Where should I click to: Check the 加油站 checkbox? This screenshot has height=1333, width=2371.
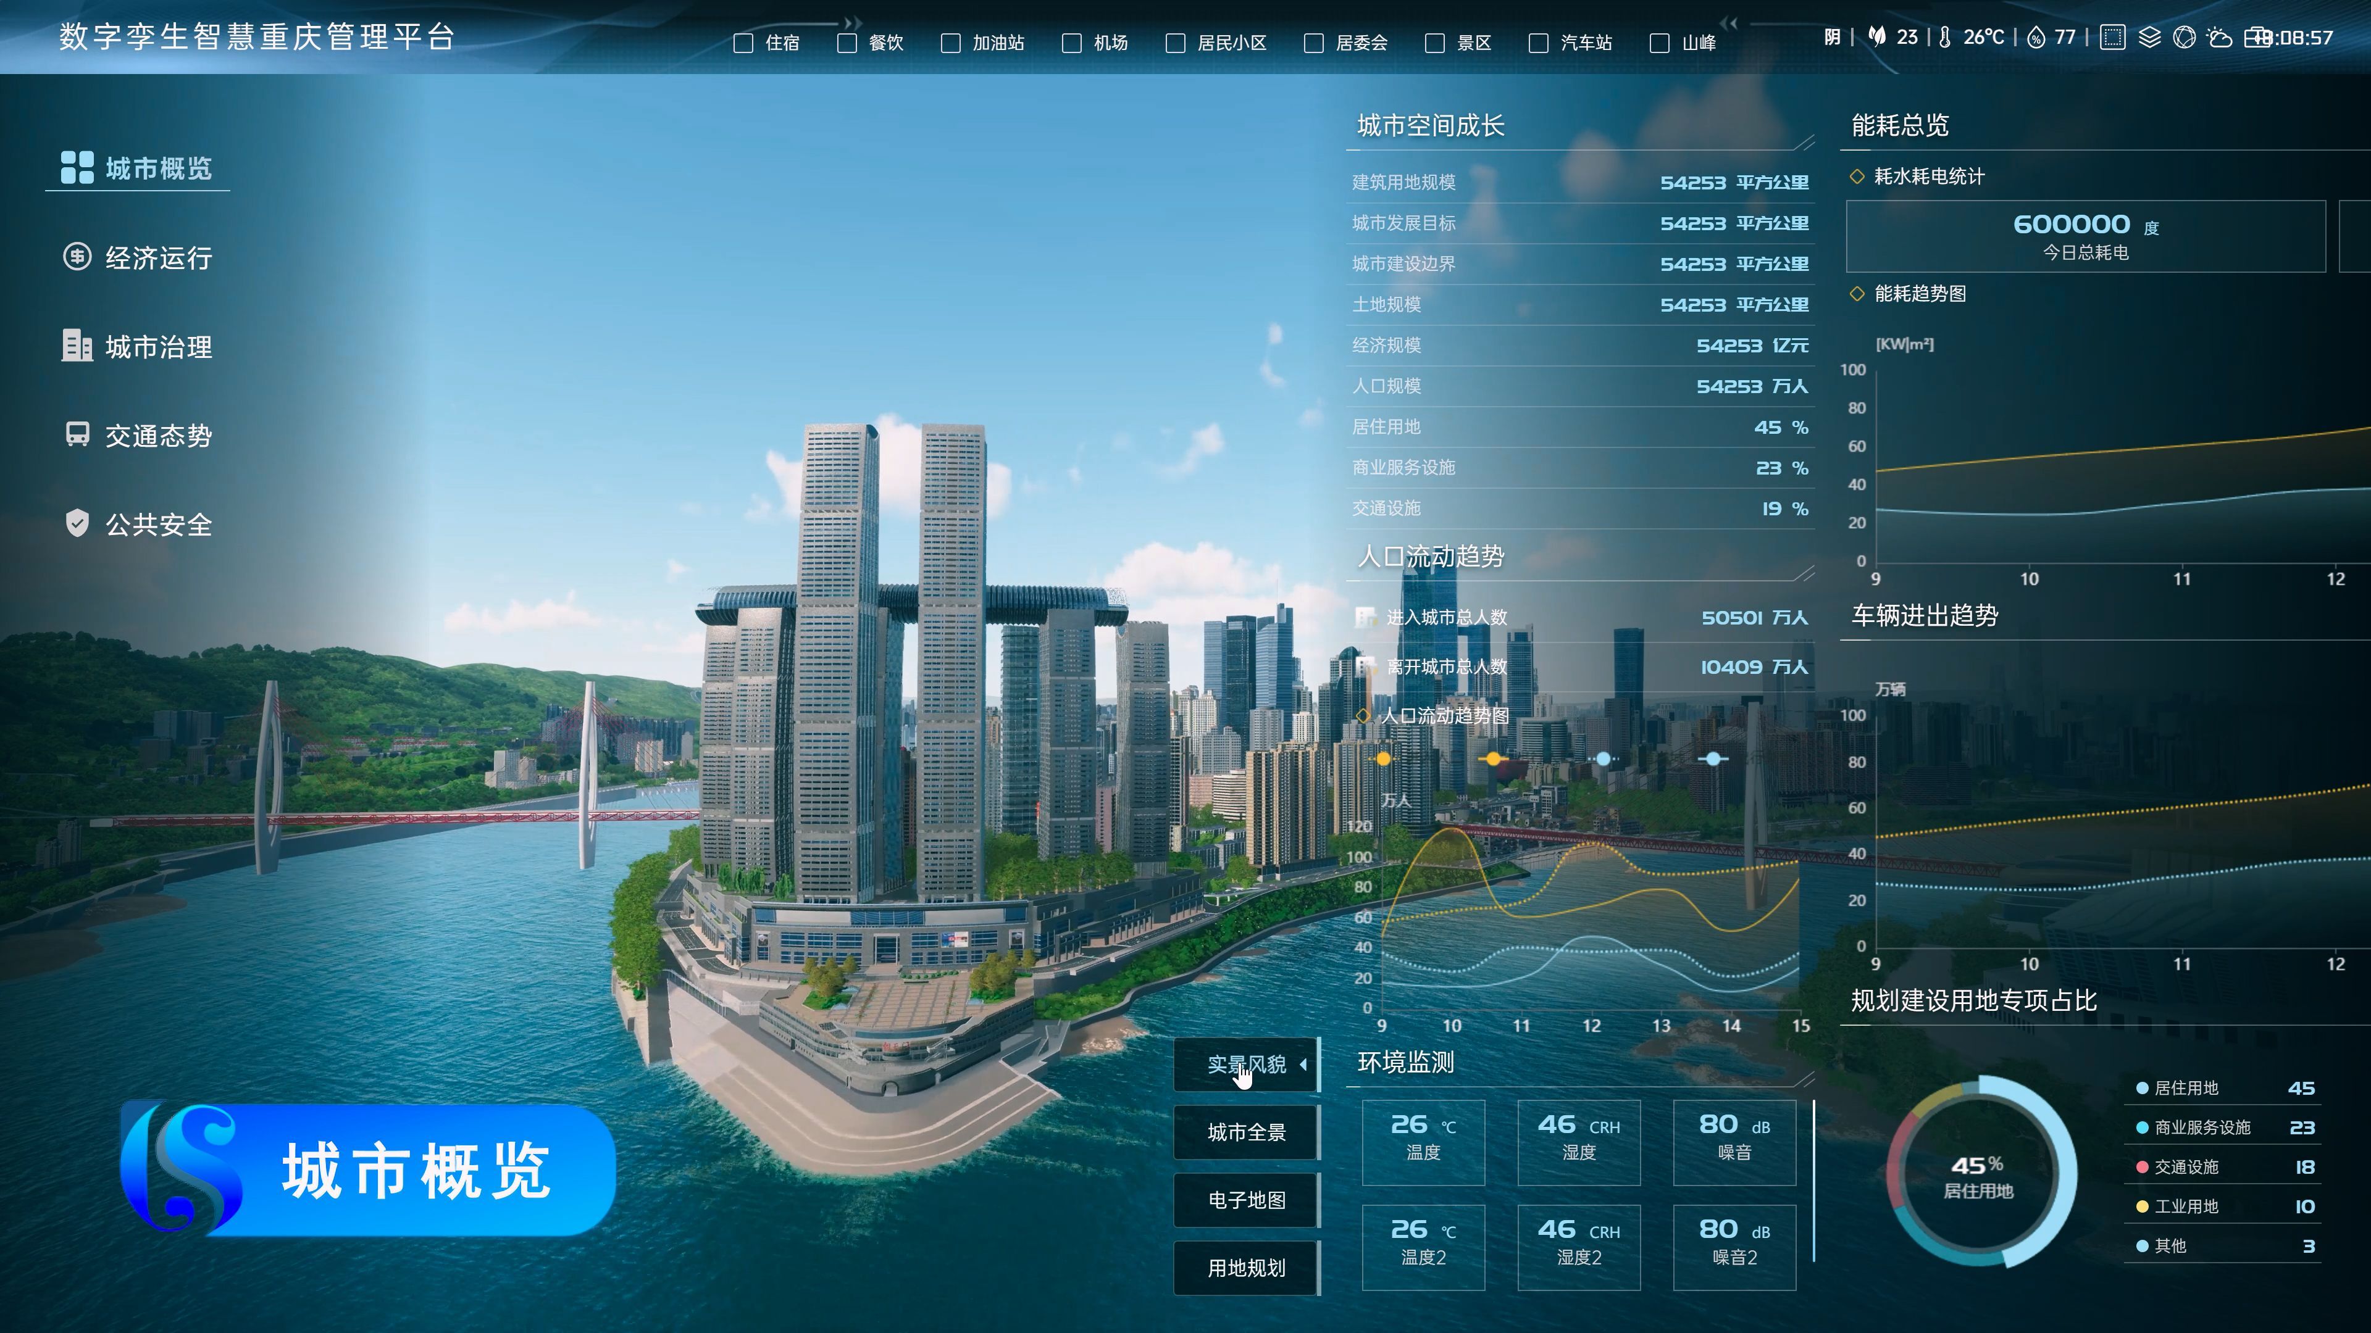click(951, 43)
